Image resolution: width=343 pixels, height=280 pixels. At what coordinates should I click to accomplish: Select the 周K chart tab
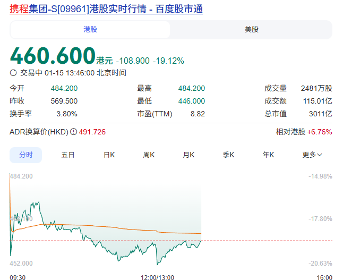(x=149, y=155)
